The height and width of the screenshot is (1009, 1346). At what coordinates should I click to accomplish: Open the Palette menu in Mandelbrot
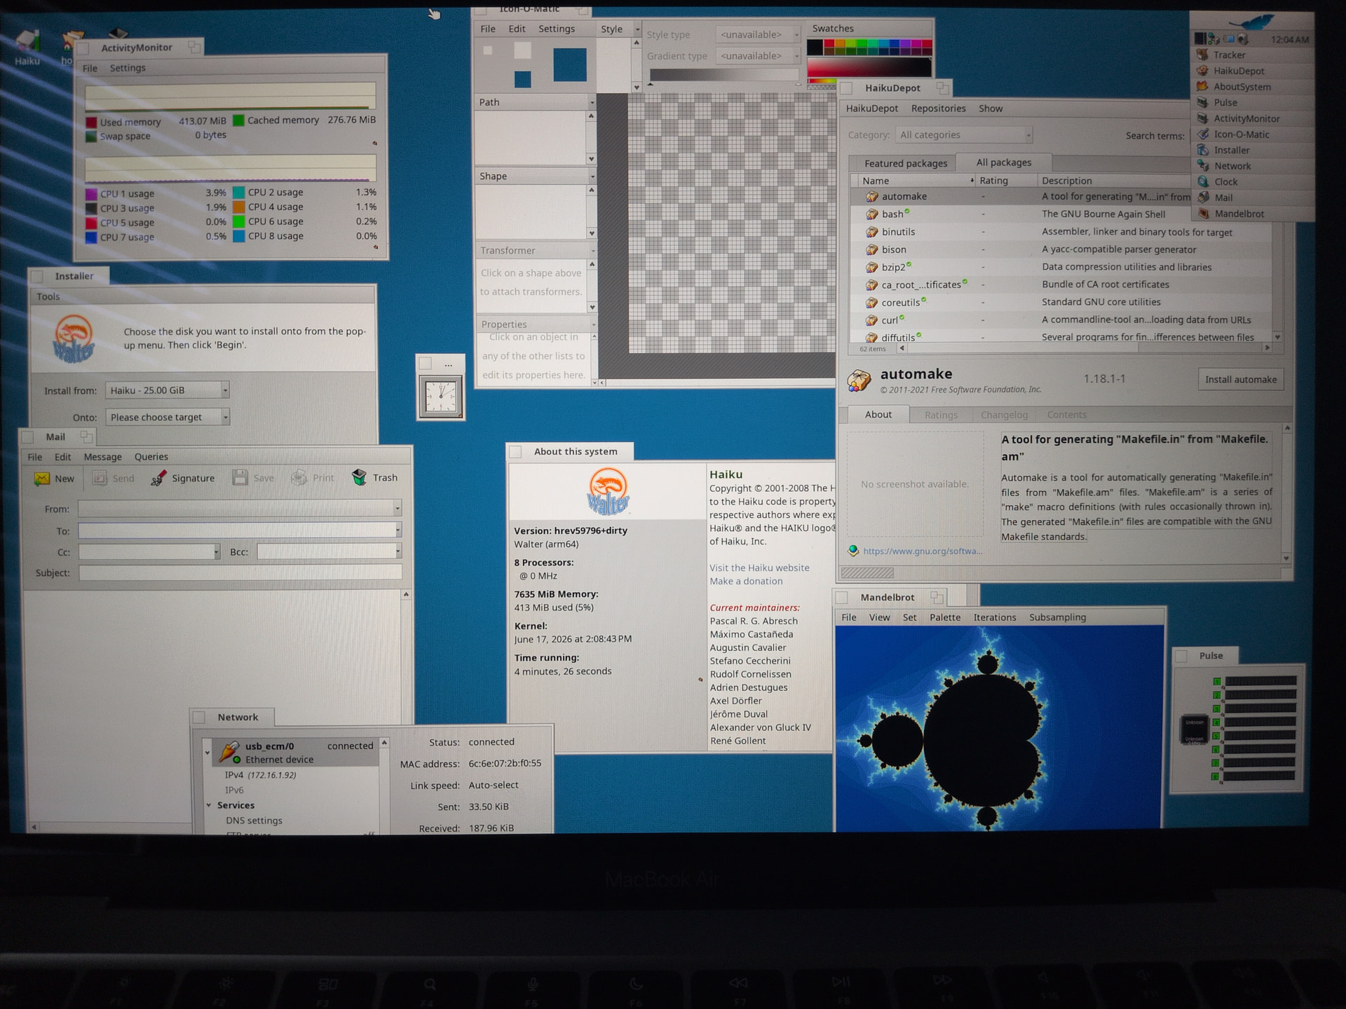click(x=944, y=617)
